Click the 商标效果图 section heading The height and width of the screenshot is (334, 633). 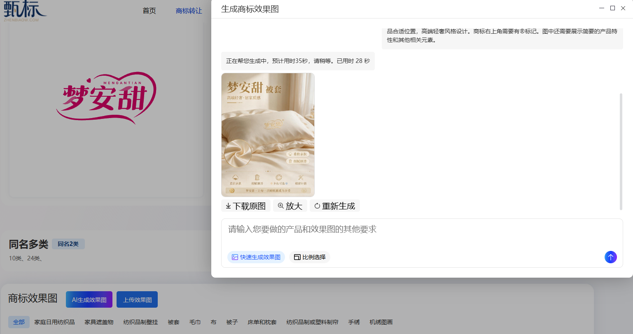(33, 298)
